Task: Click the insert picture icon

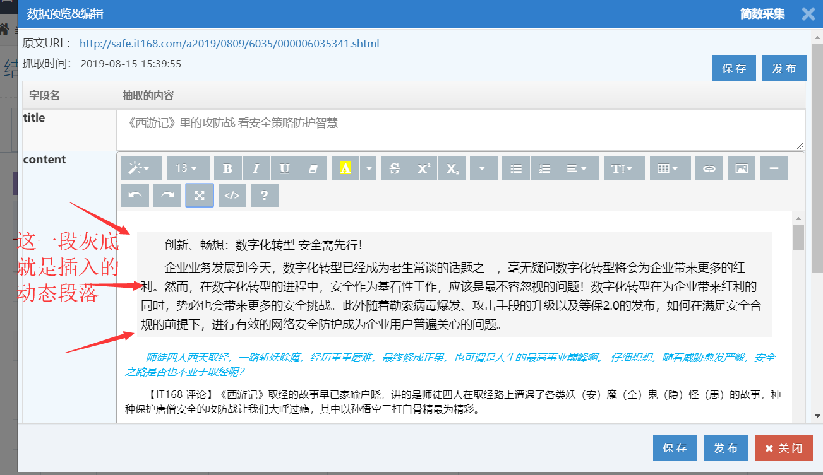Action: pyautogui.click(x=742, y=168)
